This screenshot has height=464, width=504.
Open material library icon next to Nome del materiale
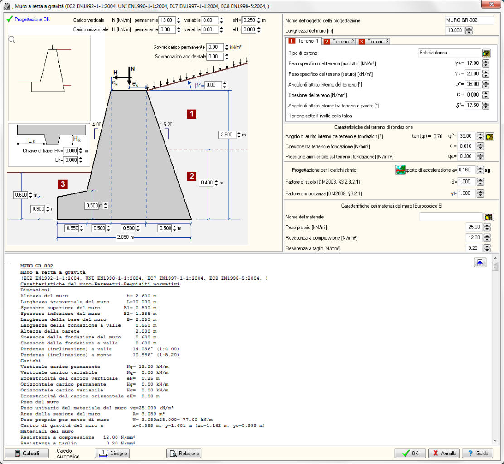tap(489, 217)
